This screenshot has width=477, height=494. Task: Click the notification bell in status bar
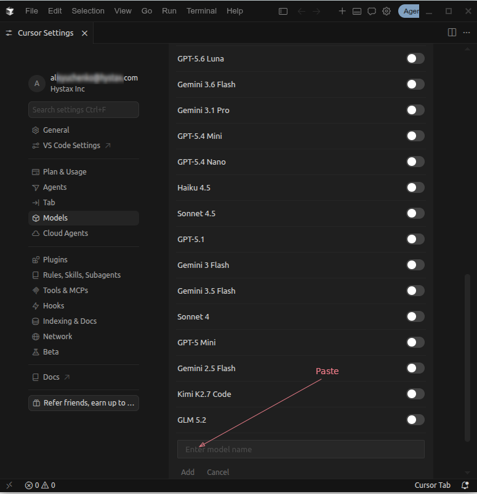click(465, 485)
